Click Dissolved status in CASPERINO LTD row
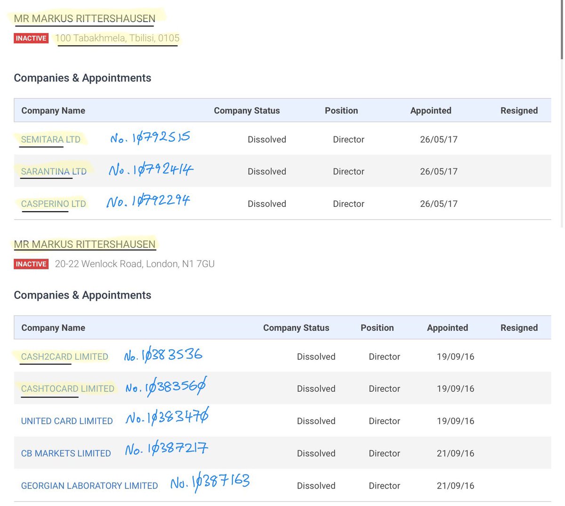The image size is (565, 506). (x=267, y=204)
